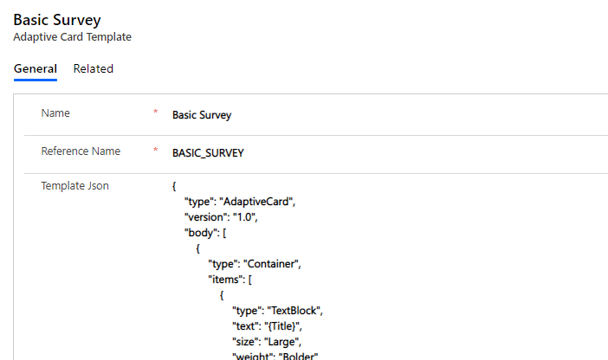608x360 pixels.
Task: Switch to the General tab
Action: (x=36, y=69)
